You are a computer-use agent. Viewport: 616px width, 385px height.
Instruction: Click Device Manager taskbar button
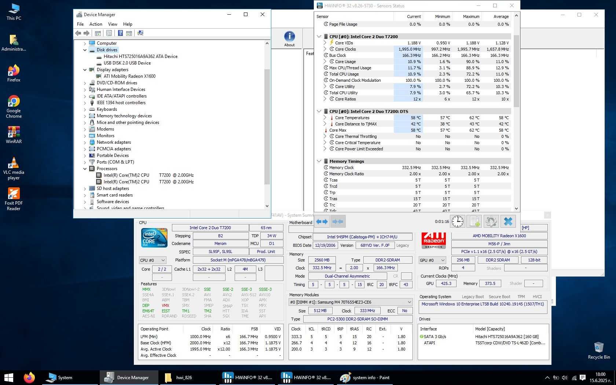point(129,377)
